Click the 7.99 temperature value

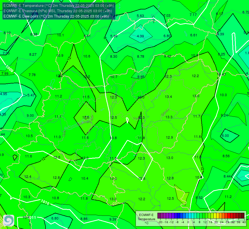[5, 74]
